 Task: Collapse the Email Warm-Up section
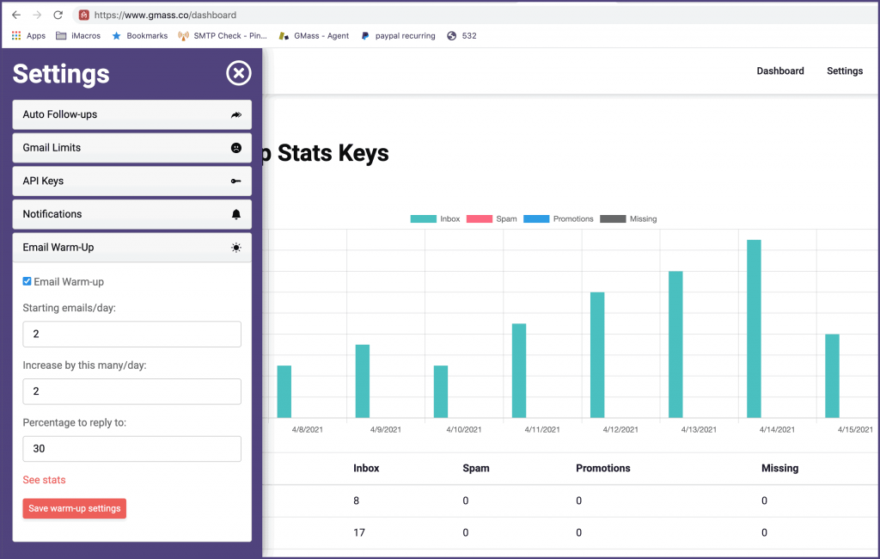pyautogui.click(x=131, y=247)
